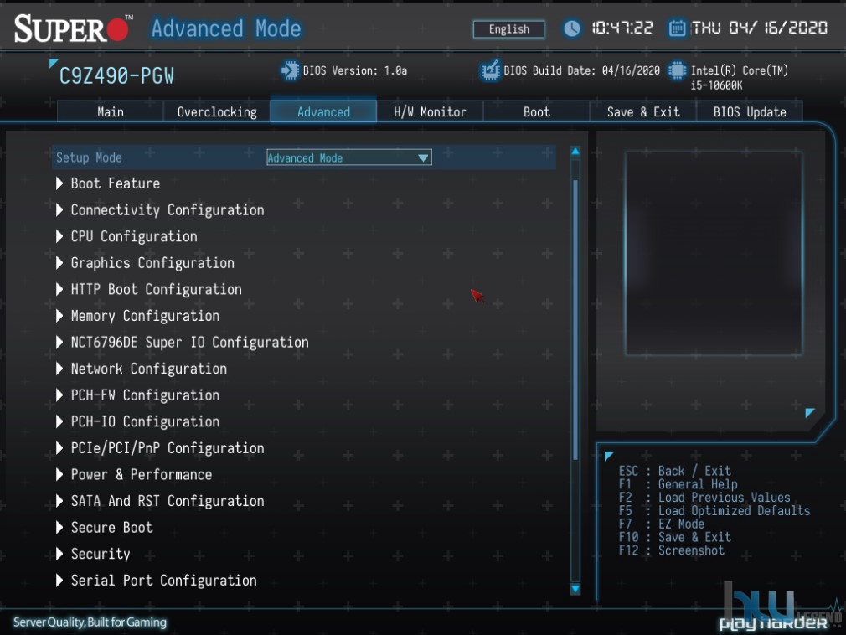846x635 pixels.
Task: Open the BIOS Update tab
Action: pos(750,111)
